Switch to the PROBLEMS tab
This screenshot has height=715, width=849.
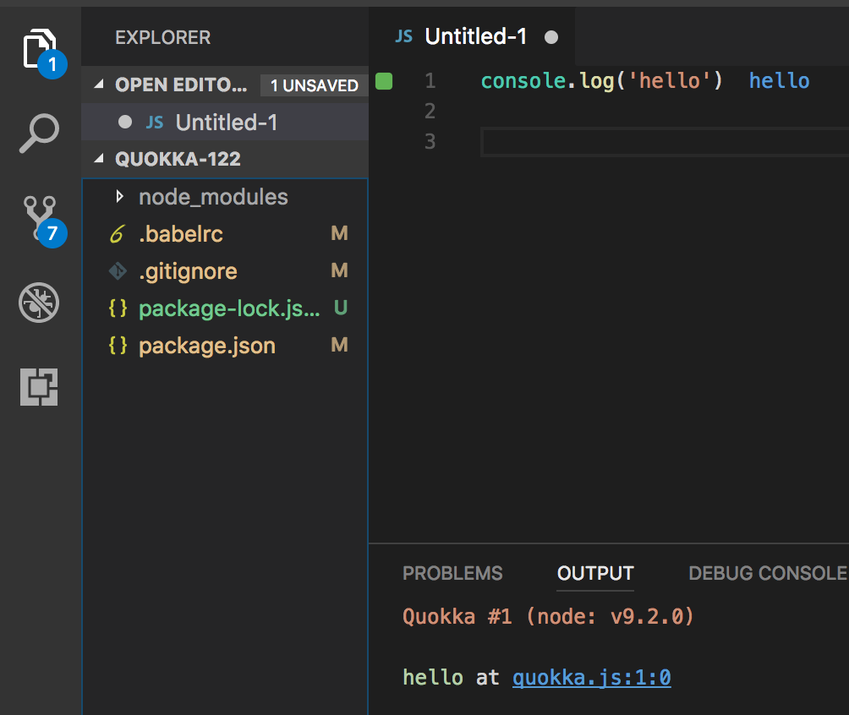[x=452, y=573]
